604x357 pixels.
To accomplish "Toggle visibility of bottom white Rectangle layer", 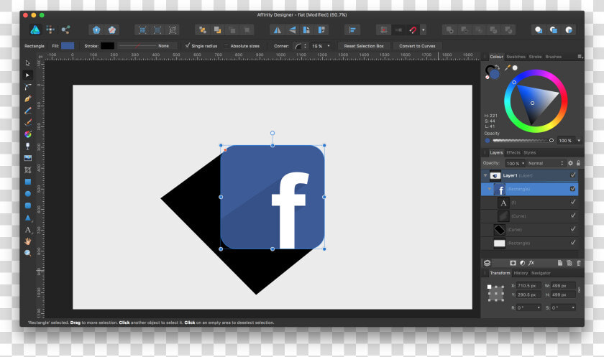I will 573,242.
